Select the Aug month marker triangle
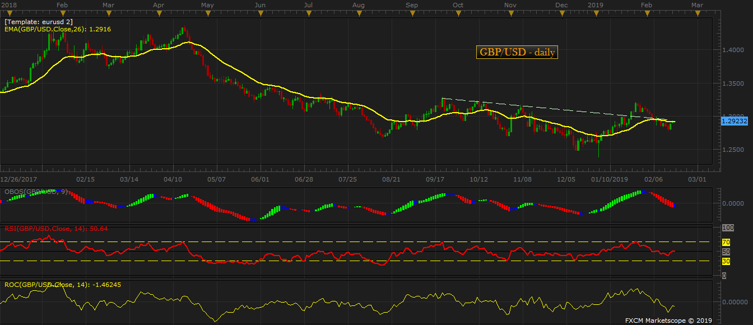 359,14
